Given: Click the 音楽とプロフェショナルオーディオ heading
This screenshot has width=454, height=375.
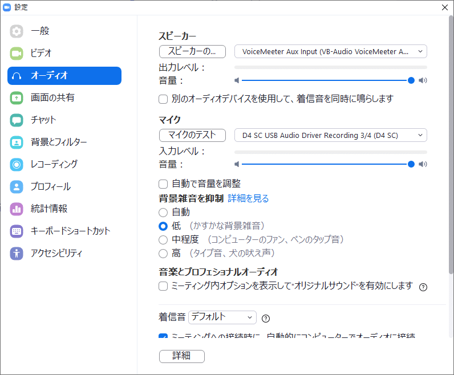Looking at the screenshot, I should pyautogui.click(x=218, y=272).
